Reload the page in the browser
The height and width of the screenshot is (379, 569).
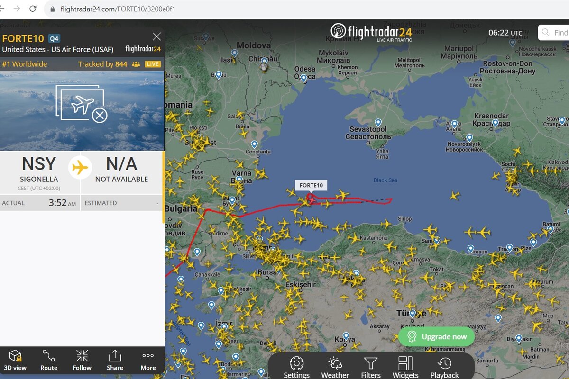(33, 9)
